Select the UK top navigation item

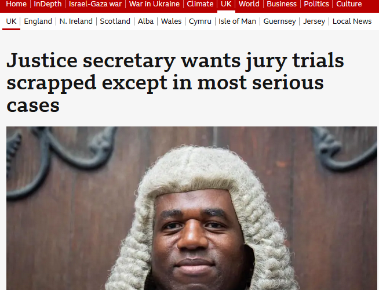226,4
